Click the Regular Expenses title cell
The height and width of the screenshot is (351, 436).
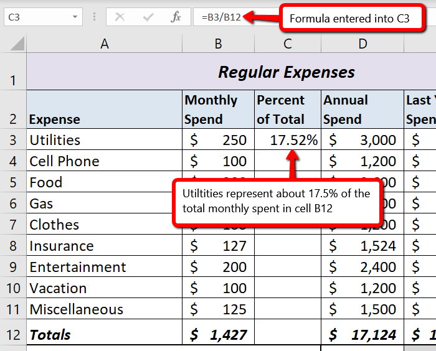click(x=231, y=71)
